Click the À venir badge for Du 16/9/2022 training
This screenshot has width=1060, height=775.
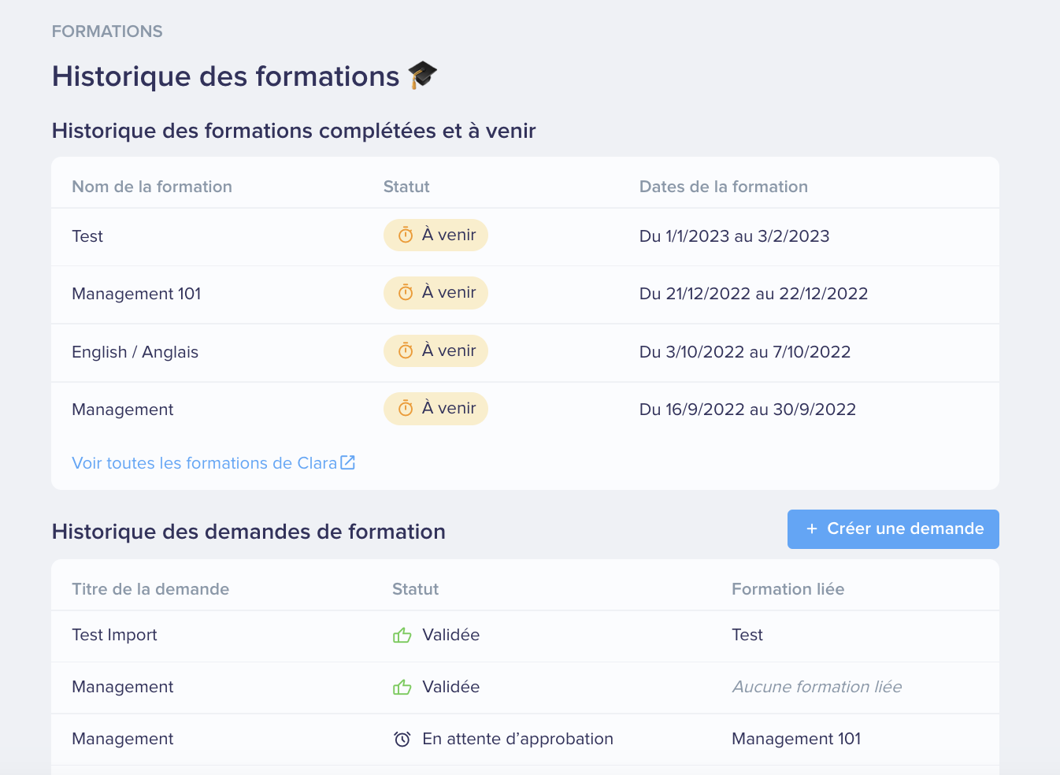[x=435, y=409]
